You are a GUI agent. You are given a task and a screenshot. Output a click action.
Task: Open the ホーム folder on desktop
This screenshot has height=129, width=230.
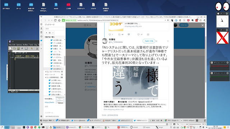(x=19, y=6)
